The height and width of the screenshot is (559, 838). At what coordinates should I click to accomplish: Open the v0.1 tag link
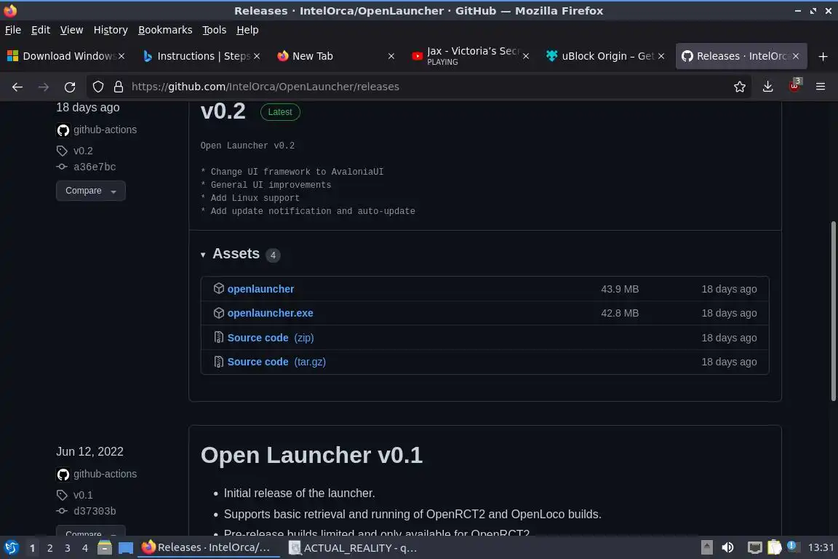pos(83,496)
